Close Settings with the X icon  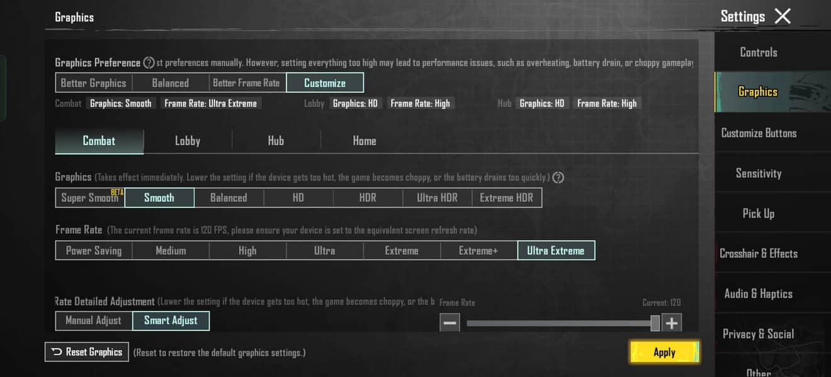point(782,16)
